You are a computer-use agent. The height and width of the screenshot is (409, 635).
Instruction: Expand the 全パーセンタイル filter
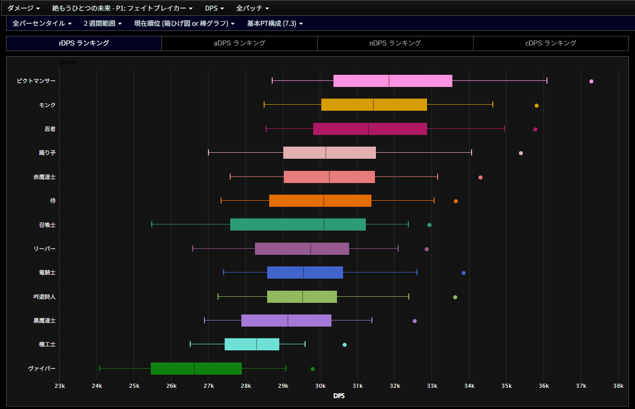(x=41, y=23)
